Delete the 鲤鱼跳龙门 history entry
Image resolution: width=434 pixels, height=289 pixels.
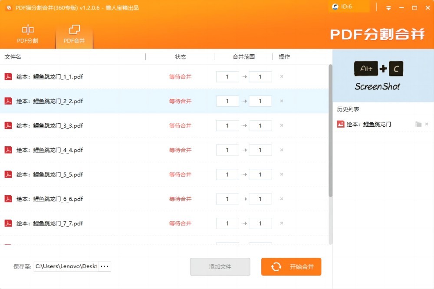[427, 124]
